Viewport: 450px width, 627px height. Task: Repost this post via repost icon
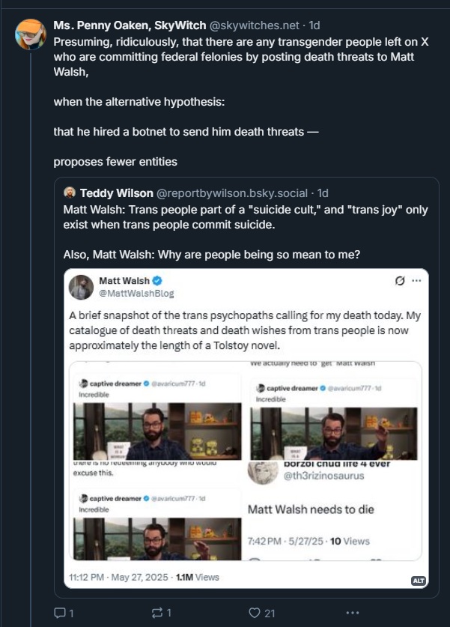[157, 613]
